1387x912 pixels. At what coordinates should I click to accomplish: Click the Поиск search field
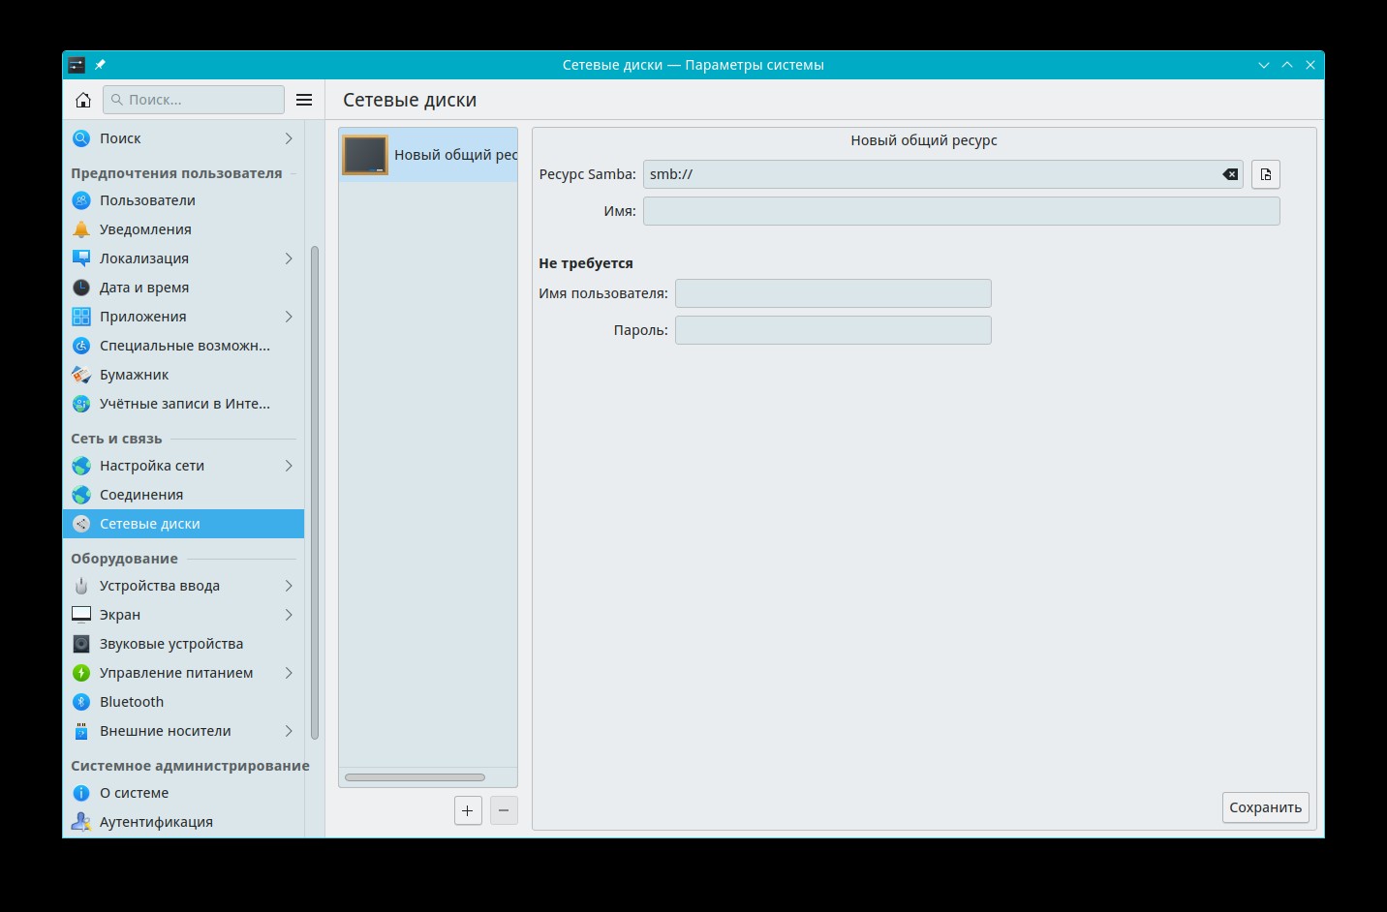(x=194, y=100)
